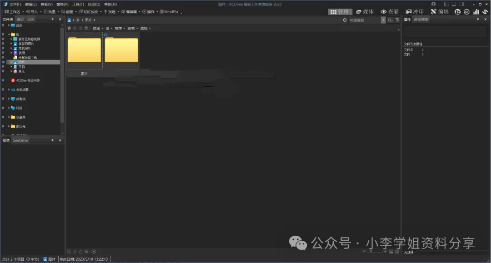Viewport: 491px width, 263px height.
Task: Adjust the thumbnail zoom slider
Action: (x=374, y=252)
